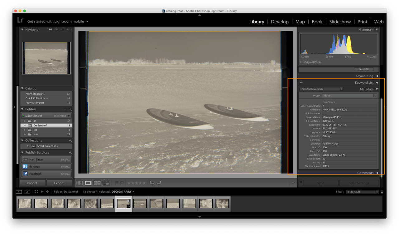This screenshot has height=235, width=399.
Task: Select main window display button 1
Action: point(19,192)
